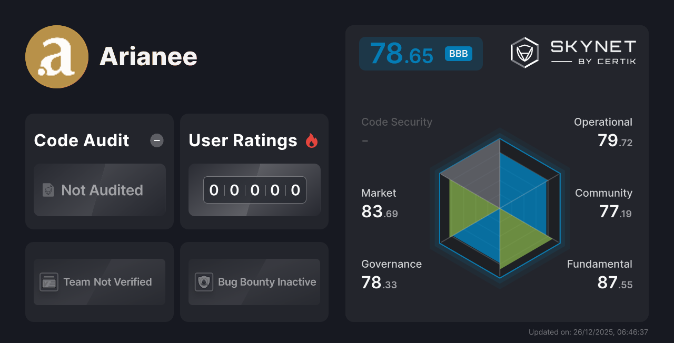Click the SKYNET BY CERTIK wordmark

click(592, 52)
